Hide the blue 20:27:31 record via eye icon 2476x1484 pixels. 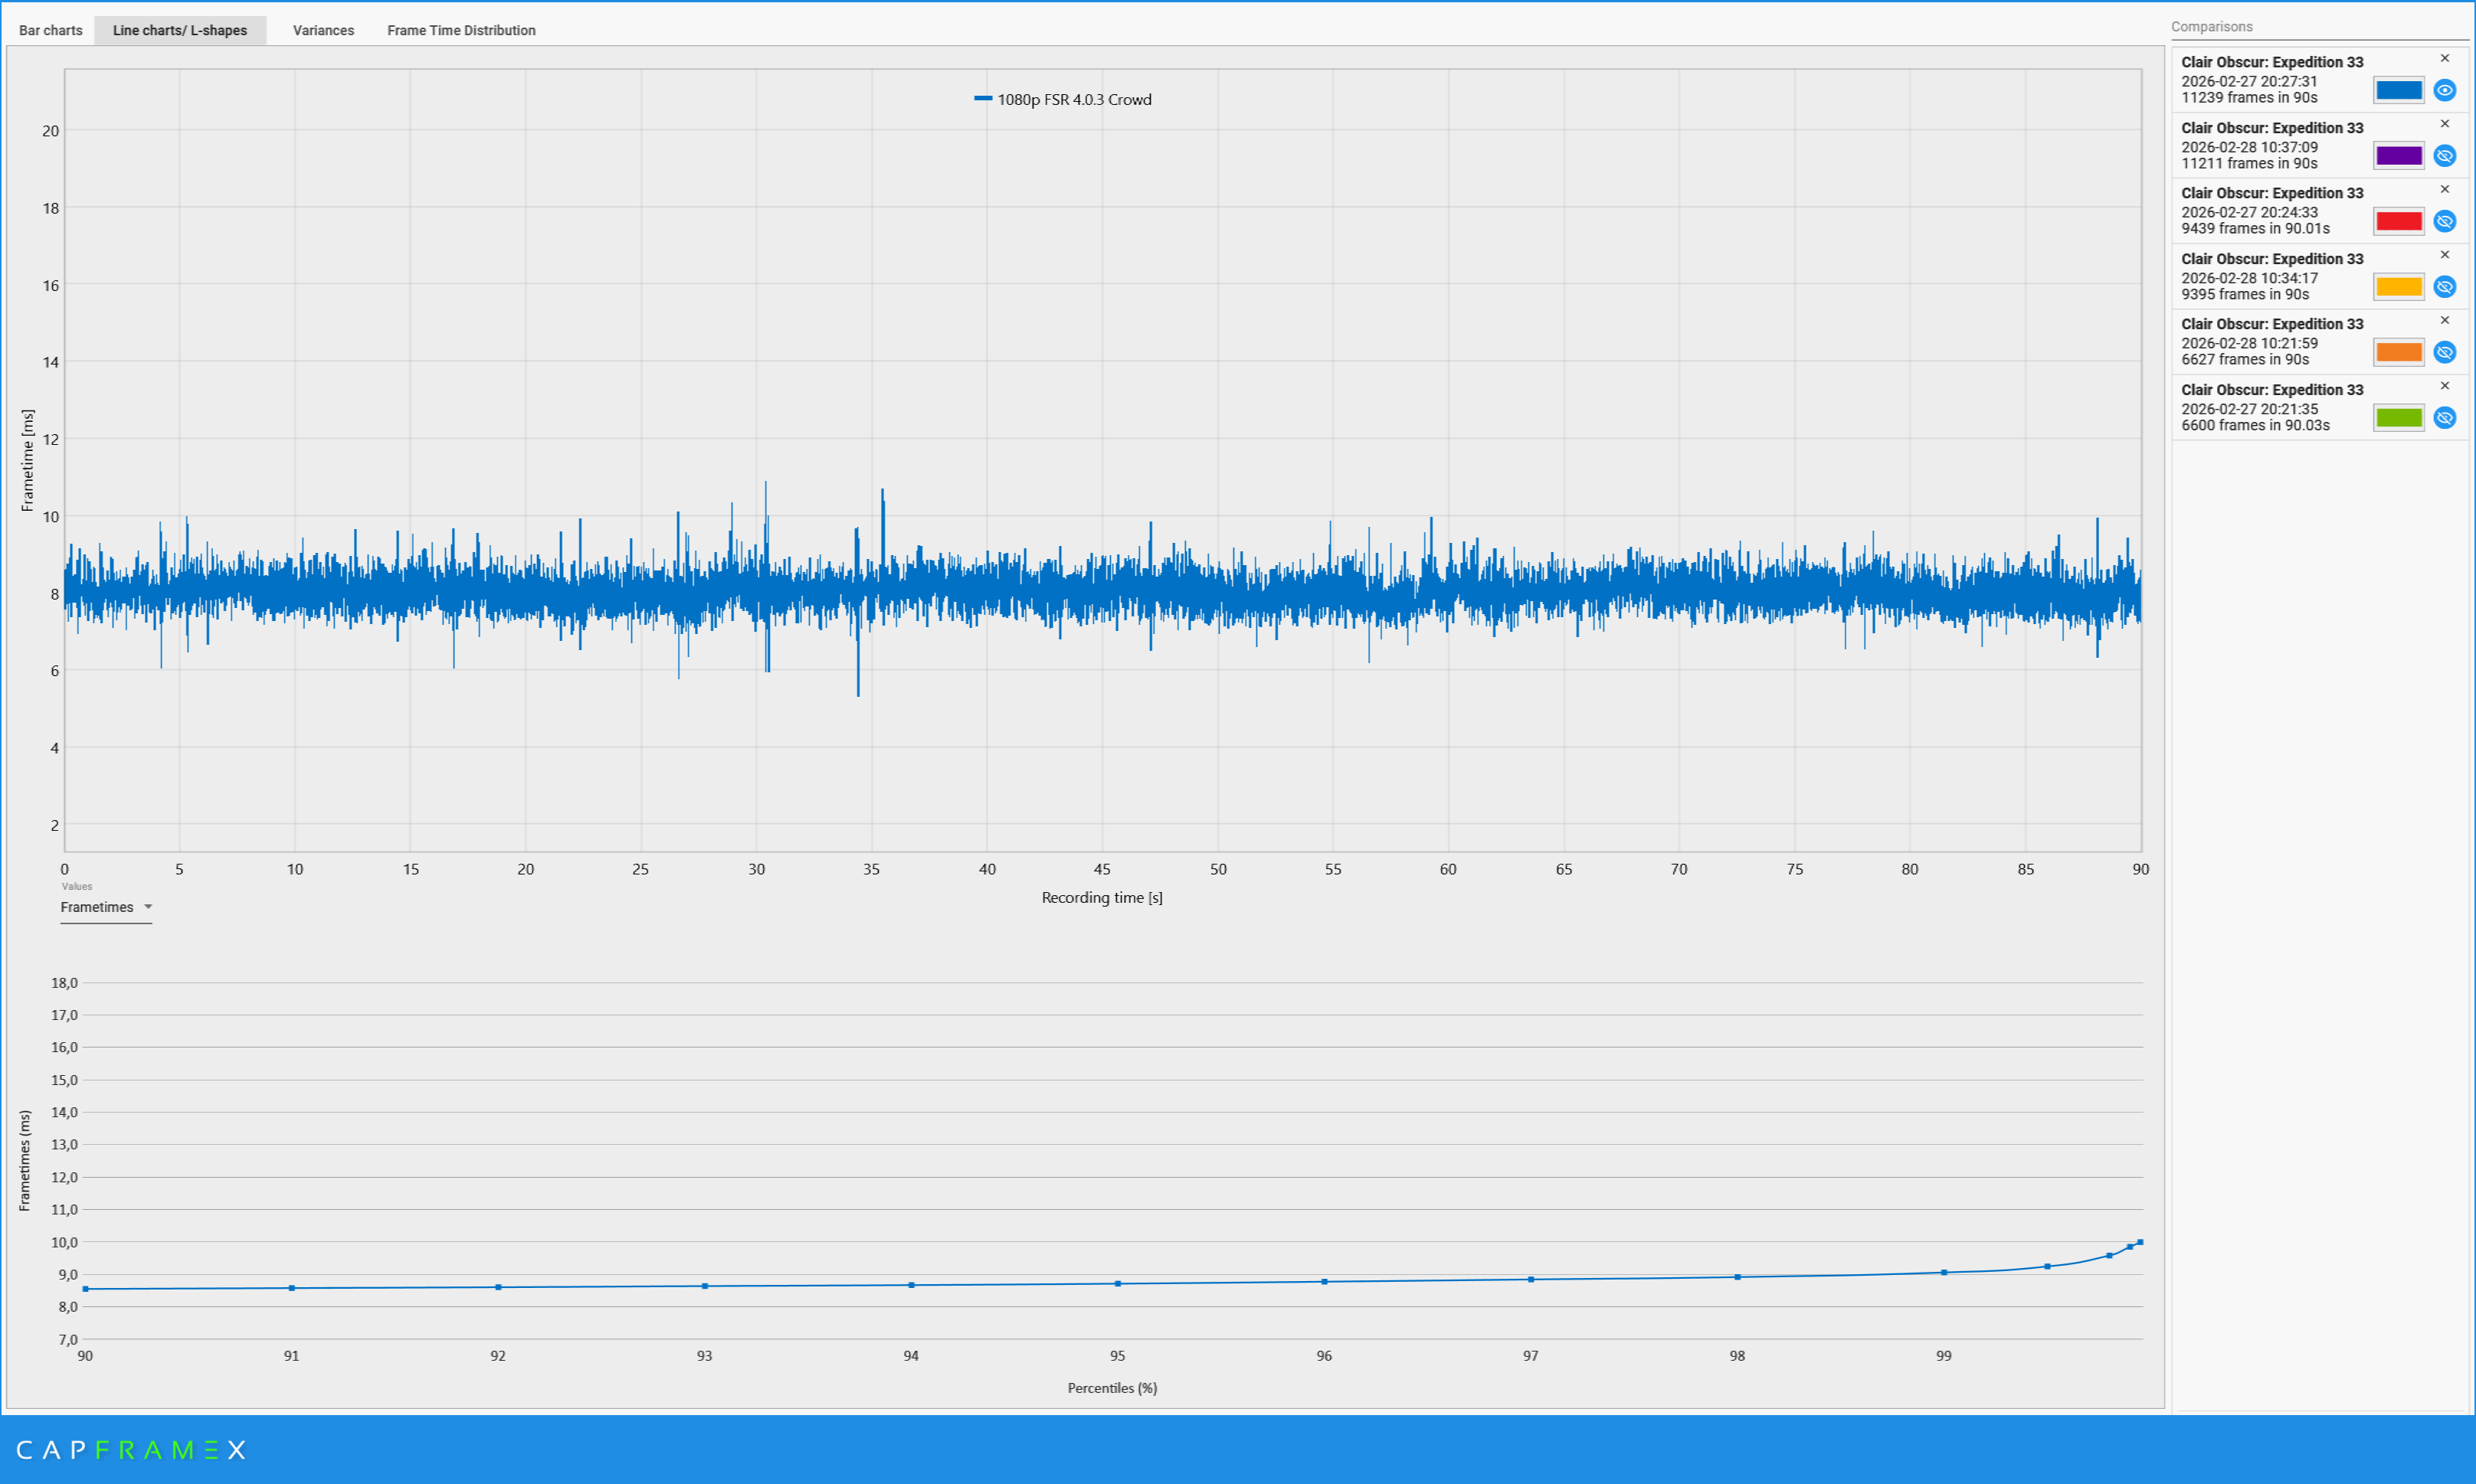(2445, 90)
